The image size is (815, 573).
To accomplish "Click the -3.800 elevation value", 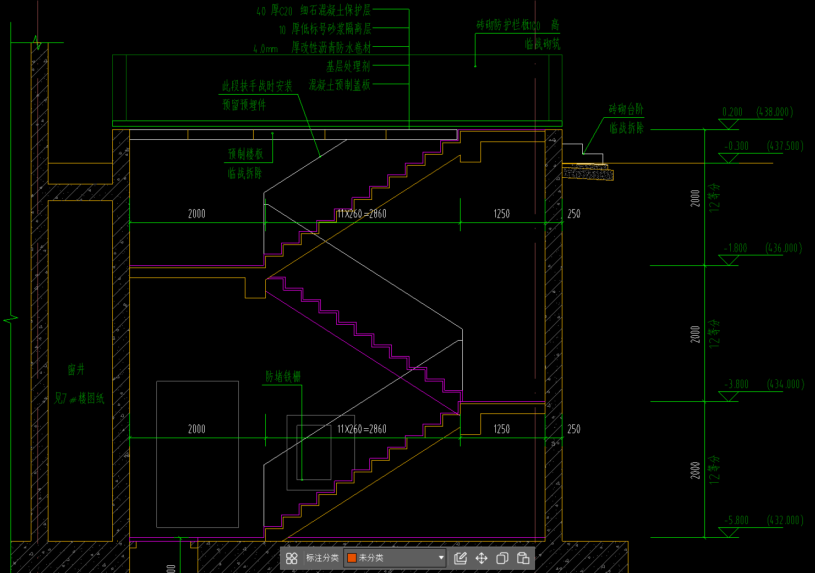I will (737, 384).
